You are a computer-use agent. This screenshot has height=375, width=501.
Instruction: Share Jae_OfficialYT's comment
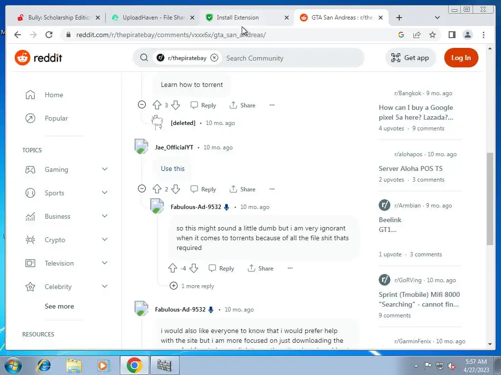click(x=243, y=189)
